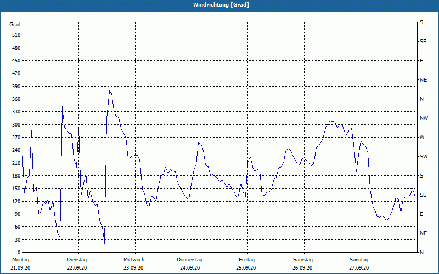
Task: Select the y-axis value '480'
Action: (x=16, y=48)
